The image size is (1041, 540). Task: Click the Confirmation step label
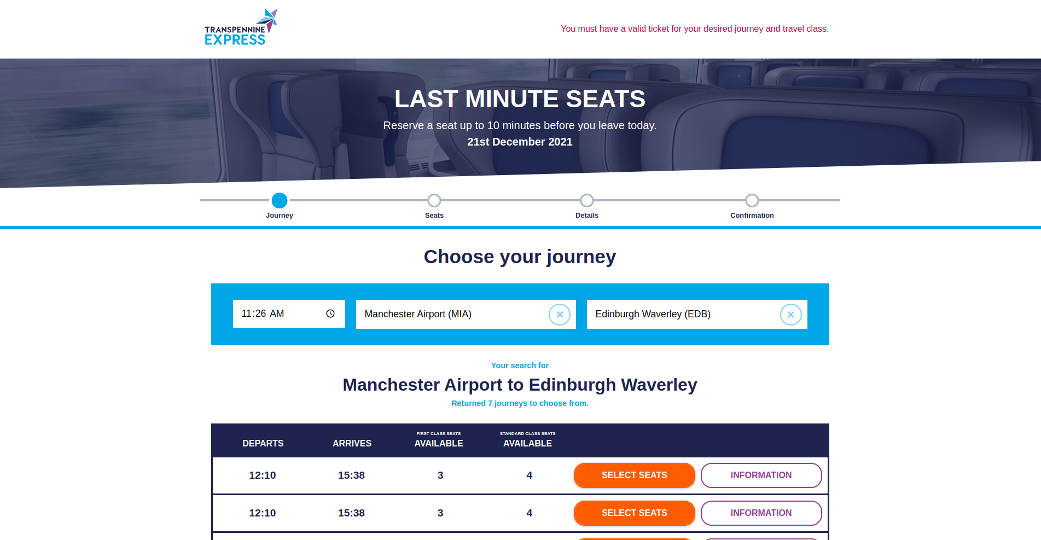(752, 216)
